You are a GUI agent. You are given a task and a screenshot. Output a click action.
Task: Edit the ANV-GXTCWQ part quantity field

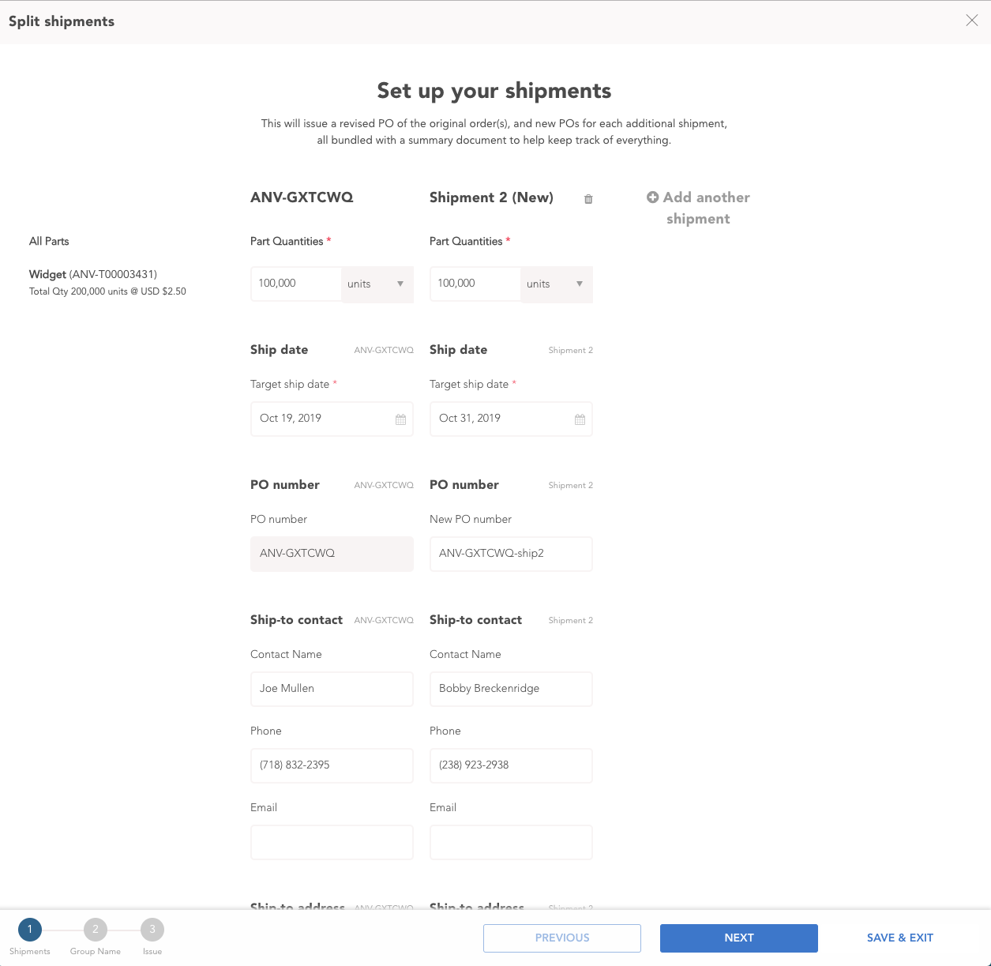[296, 284]
